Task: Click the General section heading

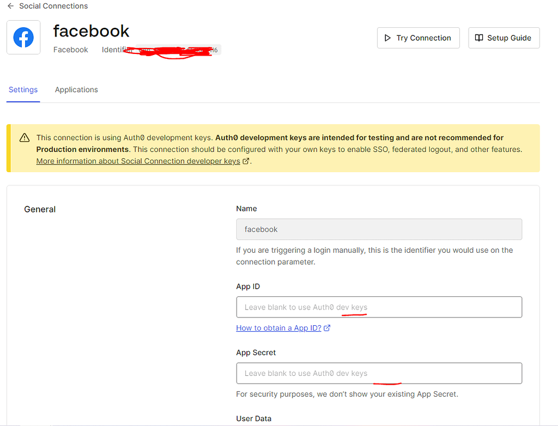Action: point(40,209)
